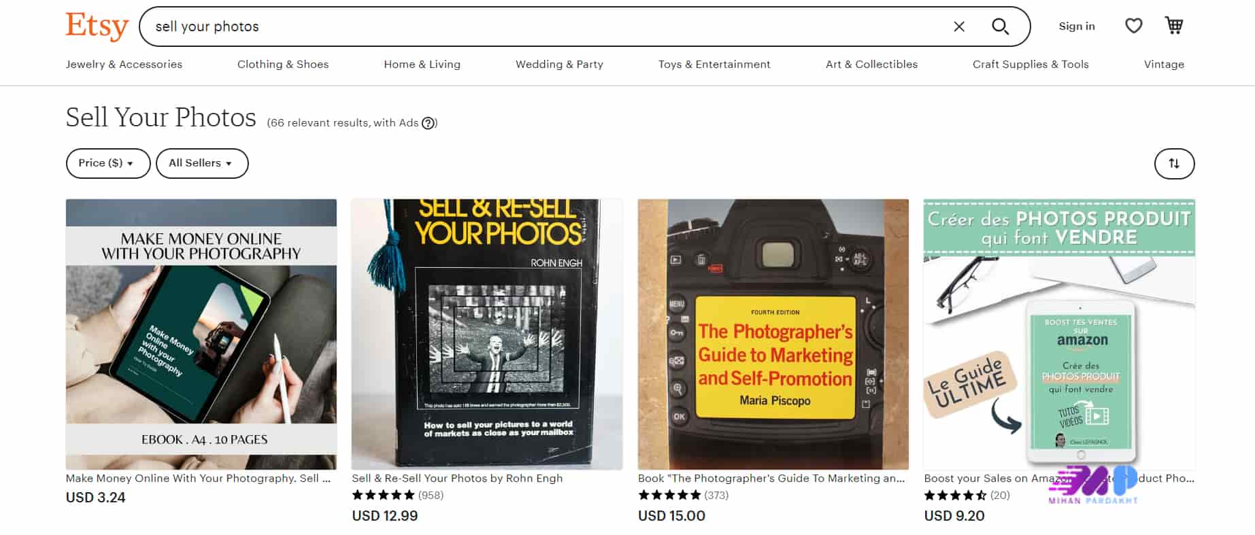Screen dimensions: 1255x535
Task: Open Craft Supplies & Tools category
Action: click(1031, 65)
